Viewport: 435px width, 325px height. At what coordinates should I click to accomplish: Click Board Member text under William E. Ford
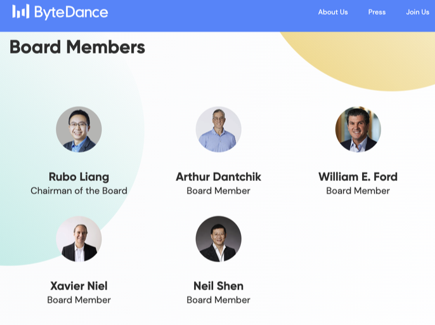coord(358,191)
